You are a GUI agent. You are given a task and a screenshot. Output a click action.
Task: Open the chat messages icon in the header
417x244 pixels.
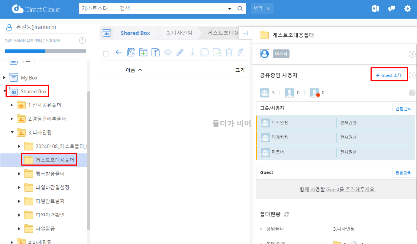point(391,9)
